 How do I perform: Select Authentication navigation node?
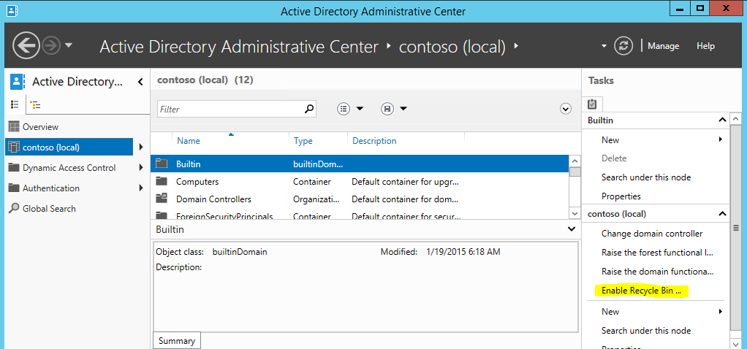(51, 188)
